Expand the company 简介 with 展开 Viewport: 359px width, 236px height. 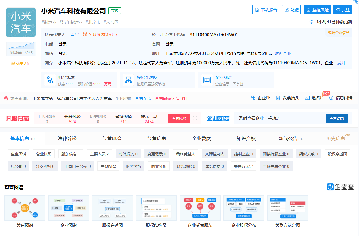pyautogui.click(x=341, y=63)
